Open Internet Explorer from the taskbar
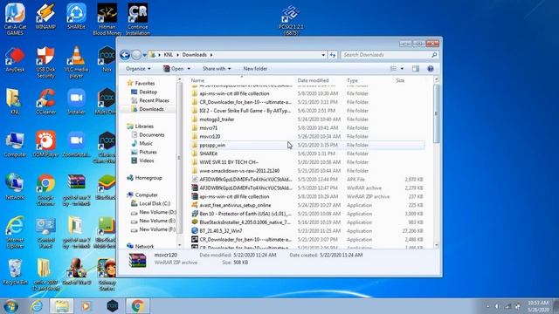The width and height of the screenshot is (559, 314). tap(37, 306)
